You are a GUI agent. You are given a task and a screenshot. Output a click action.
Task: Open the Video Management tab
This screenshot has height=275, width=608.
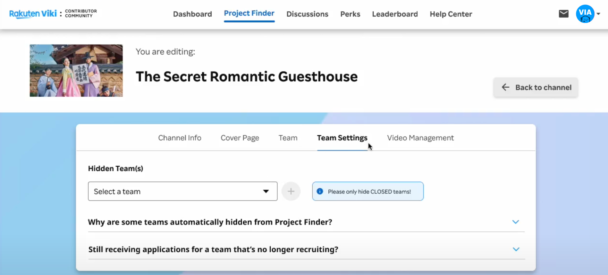pos(420,138)
